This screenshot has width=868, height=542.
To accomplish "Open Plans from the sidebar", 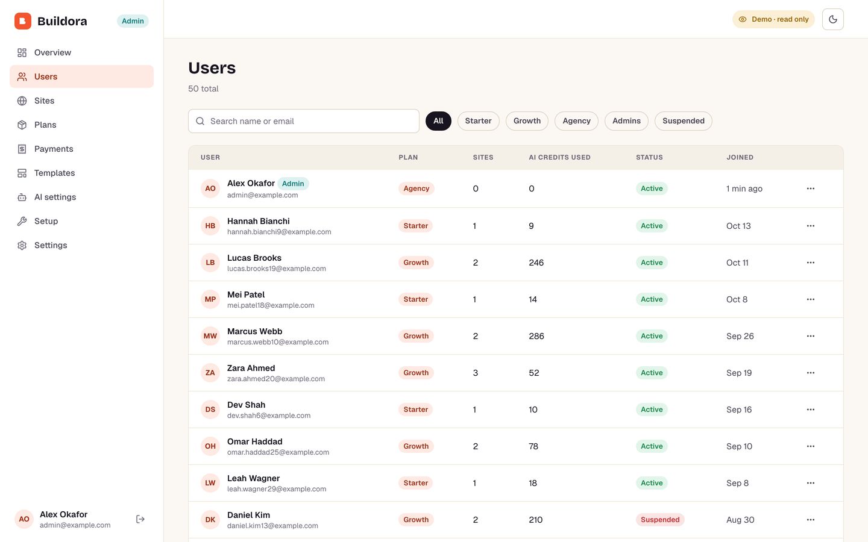I will click(81, 125).
